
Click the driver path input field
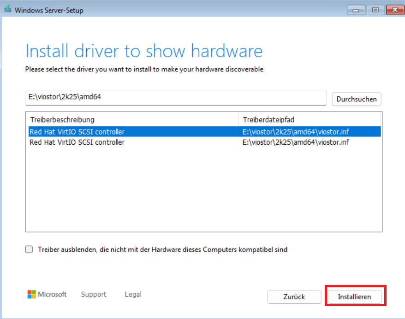(x=175, y=98)
